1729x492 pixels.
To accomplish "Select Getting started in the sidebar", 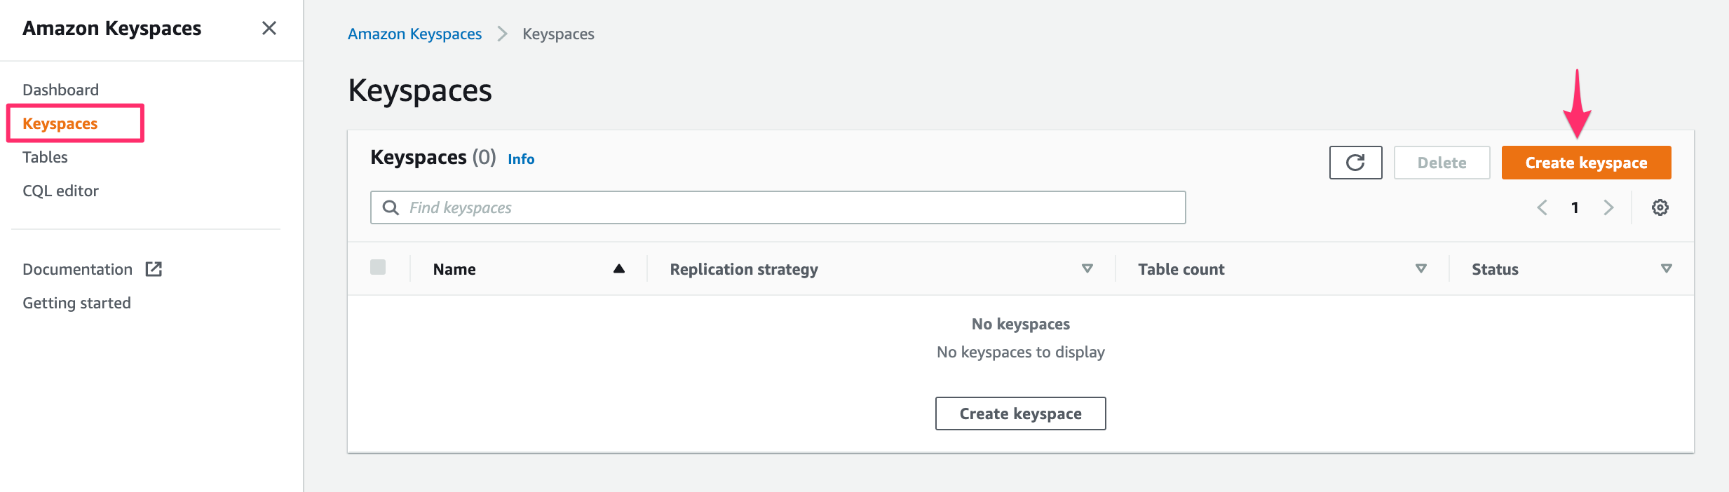I will pyautogui.click(x=77, y=302).
